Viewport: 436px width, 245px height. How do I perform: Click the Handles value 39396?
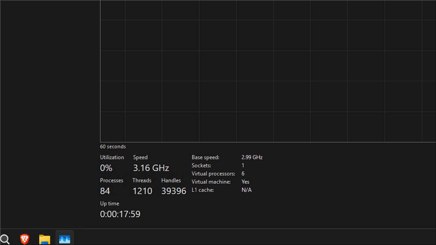[x=173, y=191]
